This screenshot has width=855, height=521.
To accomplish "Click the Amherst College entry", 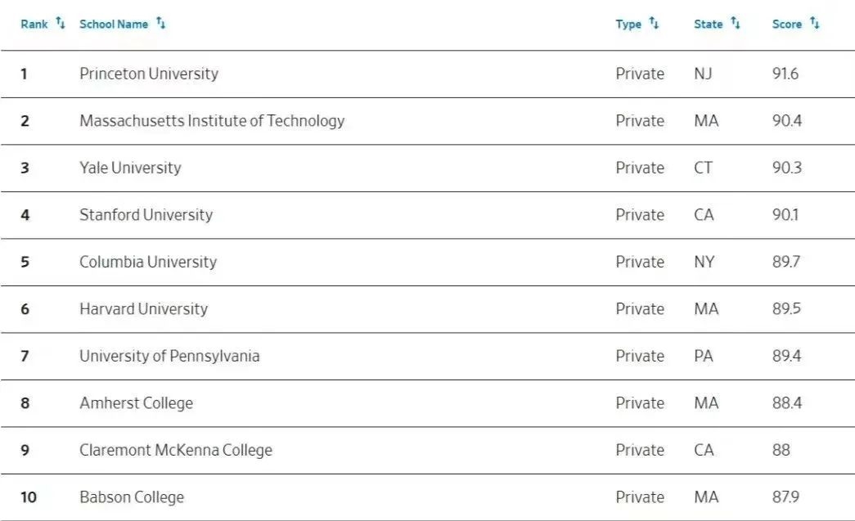I will click(135, 402).
